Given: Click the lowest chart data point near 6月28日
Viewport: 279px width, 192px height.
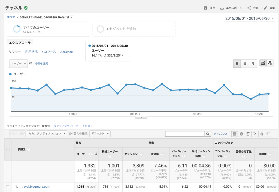Looking at the screenshot, I should click(251, 99).
